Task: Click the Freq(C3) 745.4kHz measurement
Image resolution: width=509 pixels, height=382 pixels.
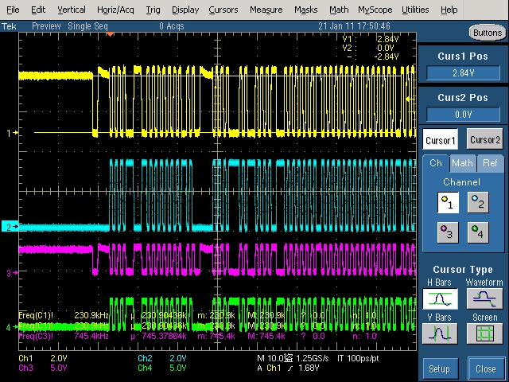Action: [64, 336]
